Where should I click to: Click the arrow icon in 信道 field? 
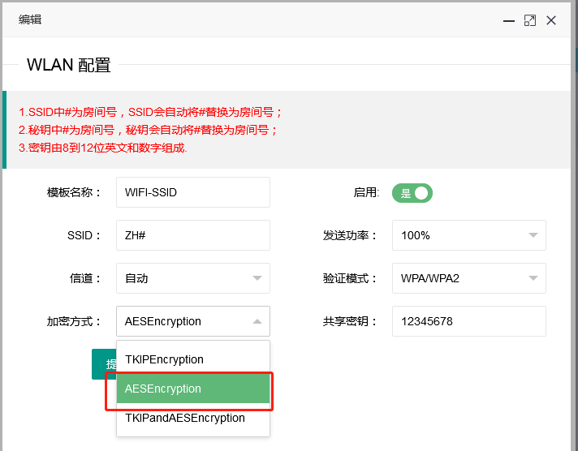(x=257, y=278)
